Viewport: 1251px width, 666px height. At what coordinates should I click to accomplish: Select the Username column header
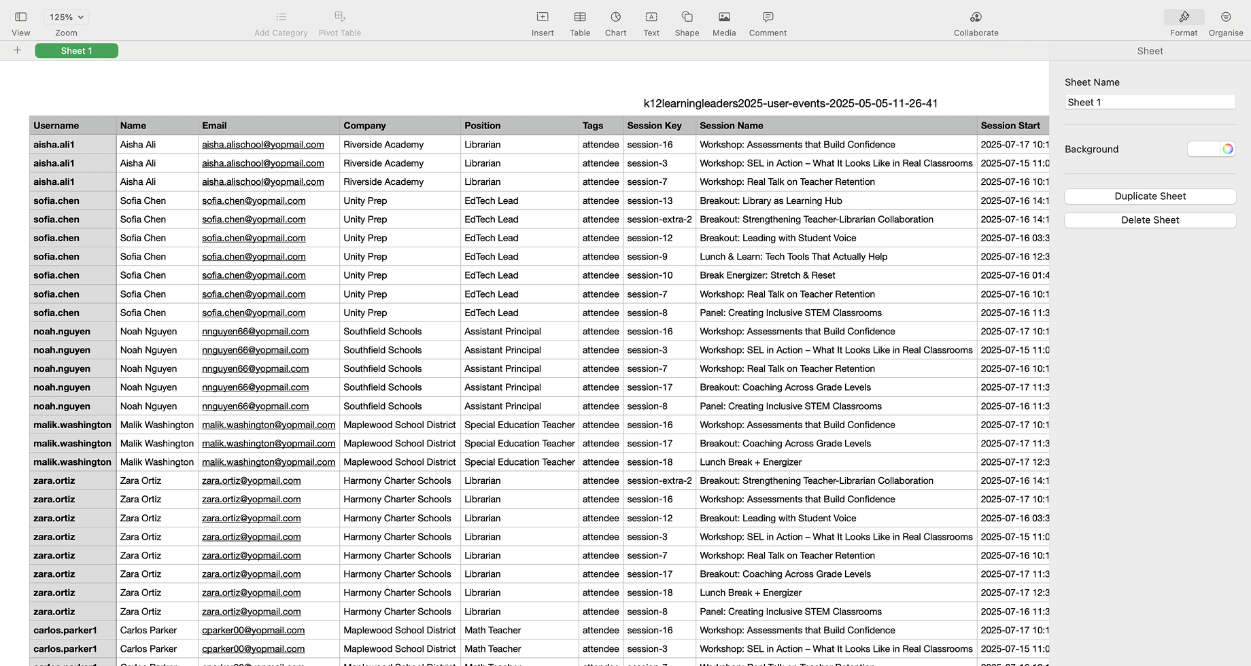click(x=73, y=126)
